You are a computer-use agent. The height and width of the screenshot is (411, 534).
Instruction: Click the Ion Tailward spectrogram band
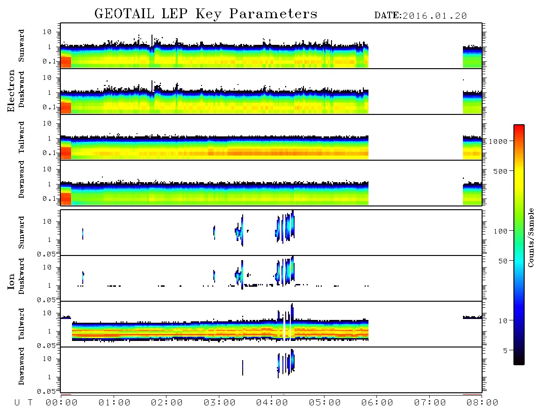(x=220, y=330)
